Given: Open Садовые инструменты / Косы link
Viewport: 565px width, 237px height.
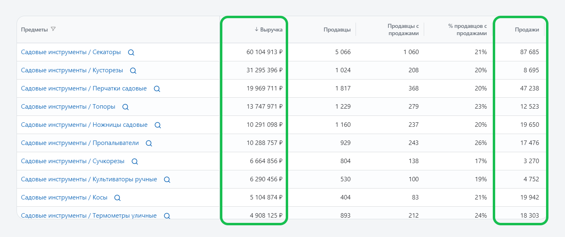Looking at the screenshot, I should coord(64,197).
